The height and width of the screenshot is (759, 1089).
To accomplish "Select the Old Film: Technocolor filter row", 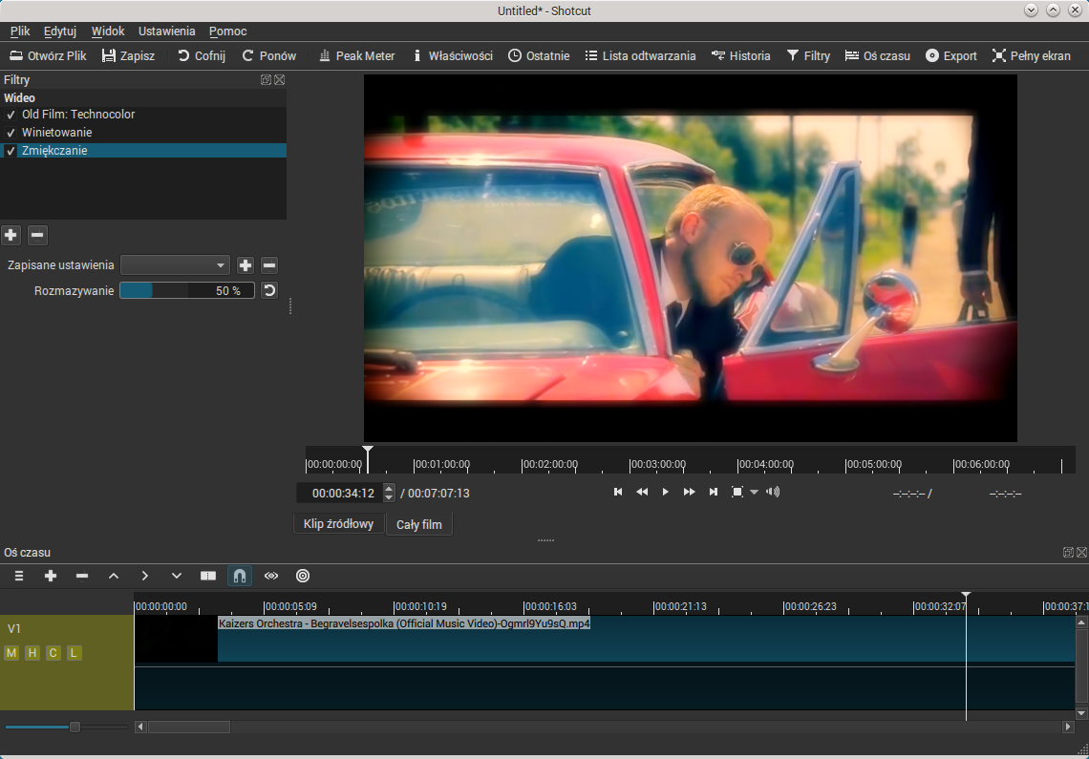I will click(143, 115).
